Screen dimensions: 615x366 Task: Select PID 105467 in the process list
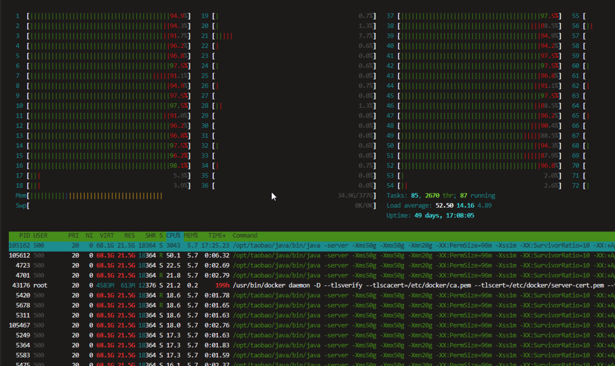311,325
